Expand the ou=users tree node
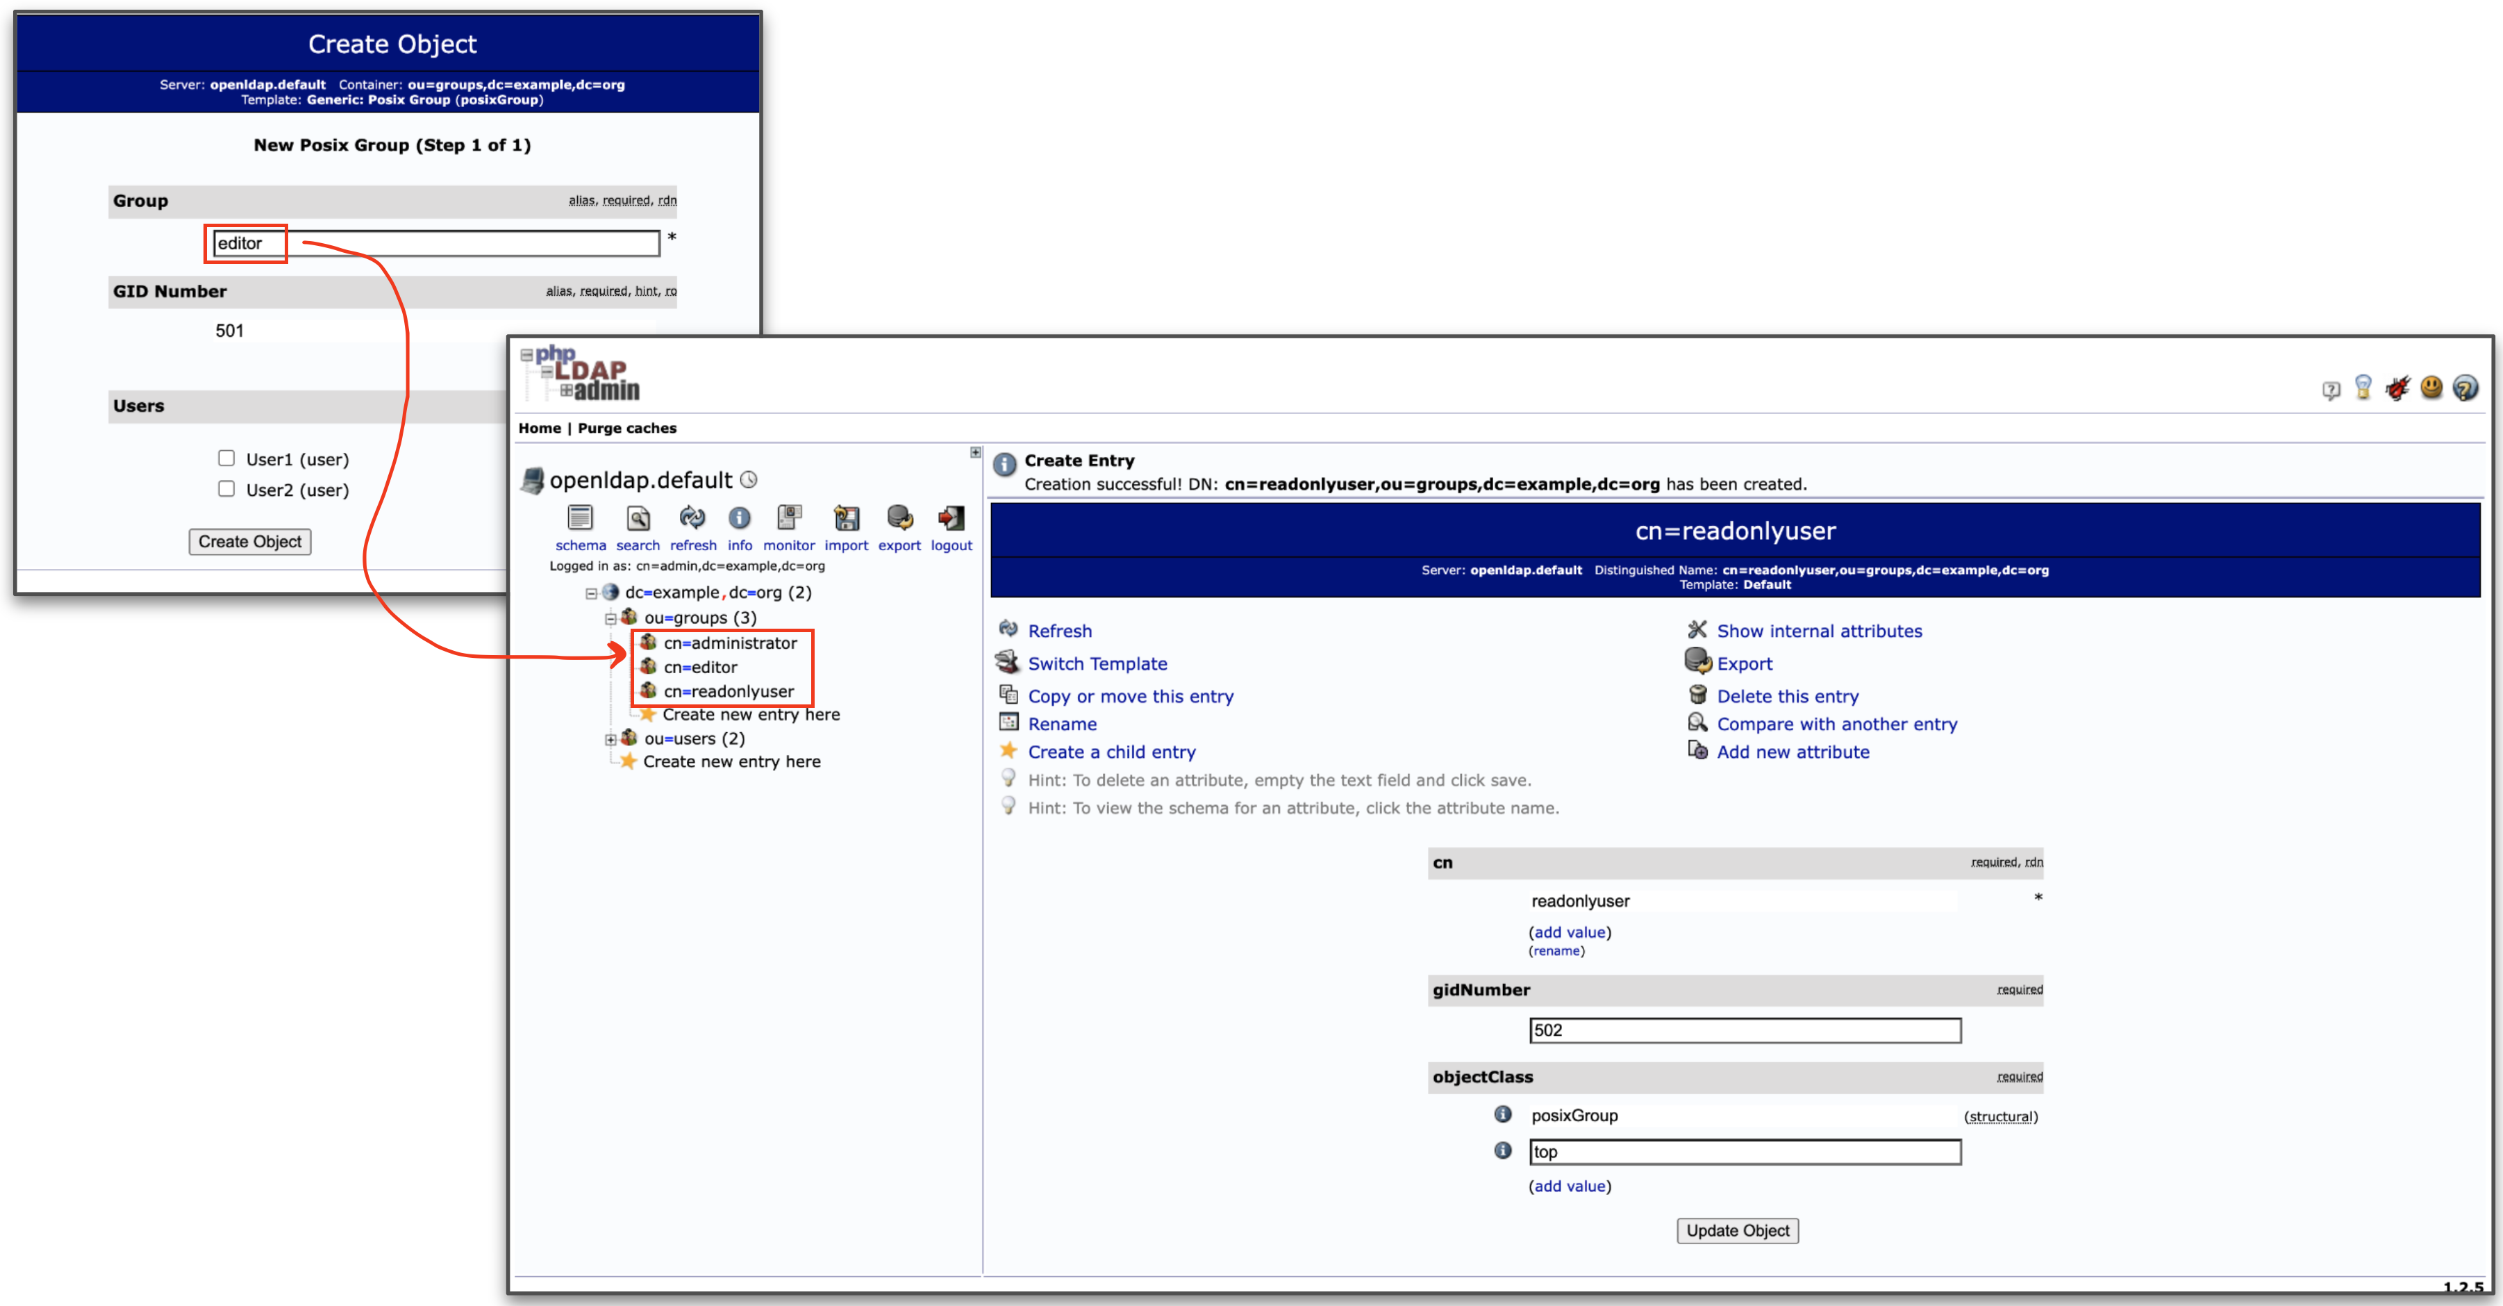 tap(610, 739)
